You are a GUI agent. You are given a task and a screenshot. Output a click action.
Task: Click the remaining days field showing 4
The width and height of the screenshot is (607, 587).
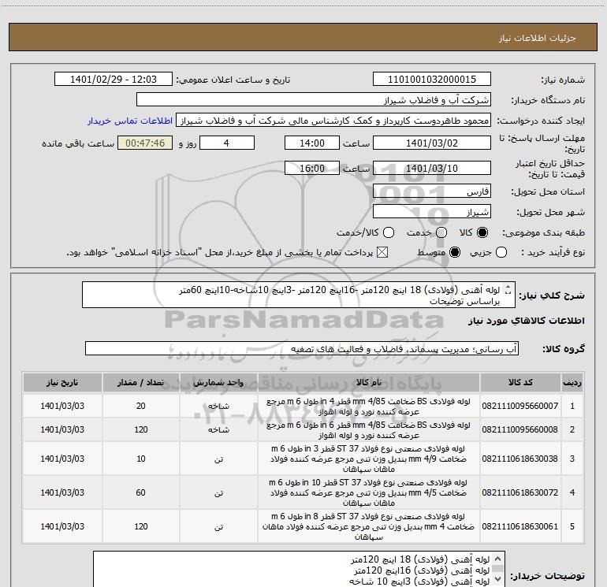point(227,143)
